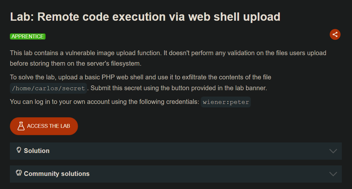Click the green APPRENTICE difficulty badge

coord(28,36)
